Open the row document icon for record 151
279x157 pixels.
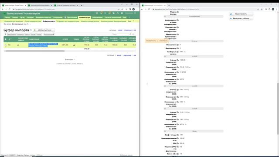coord(6,45)
